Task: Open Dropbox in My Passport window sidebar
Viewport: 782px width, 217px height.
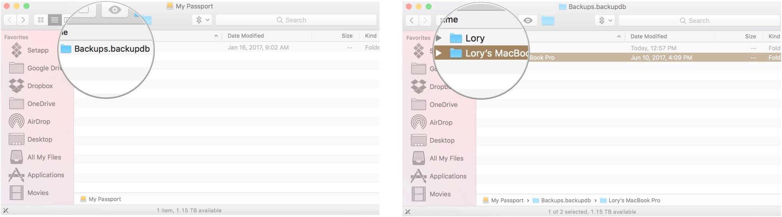Action: click(x=31, y=86)
